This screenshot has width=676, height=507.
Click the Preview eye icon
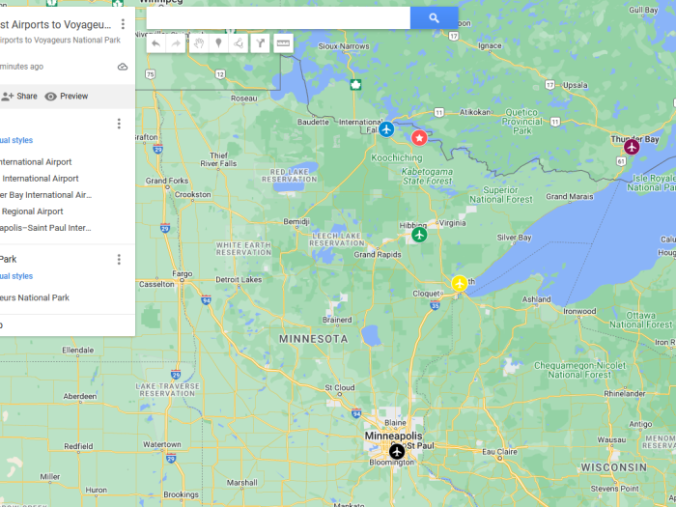pyautogui.click(x=51, y=97)
